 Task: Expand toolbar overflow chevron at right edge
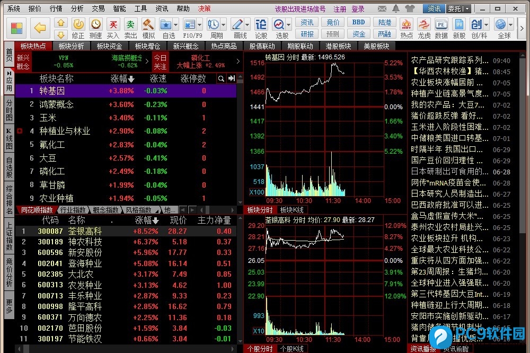click(x=522, y=29)
